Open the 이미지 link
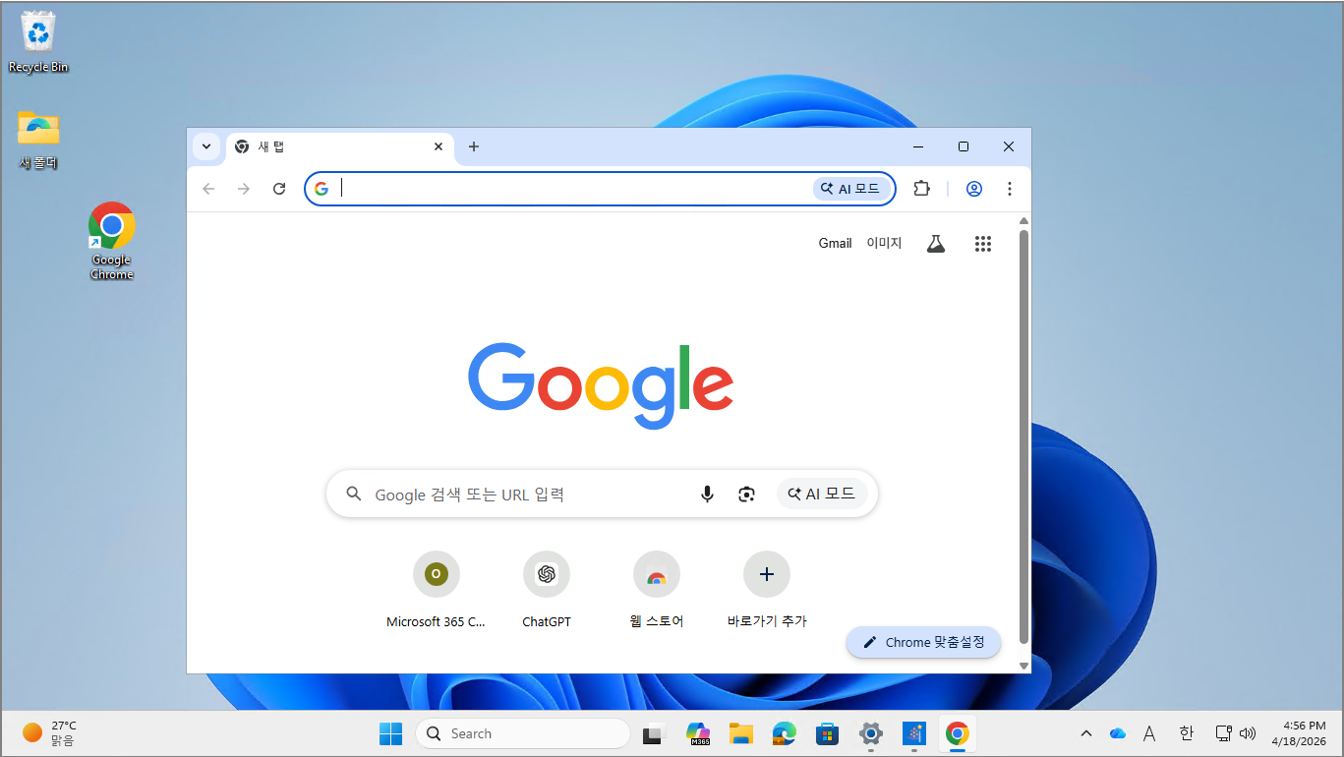The width and height of the screenshot is (1344, 757). point(884,243)
